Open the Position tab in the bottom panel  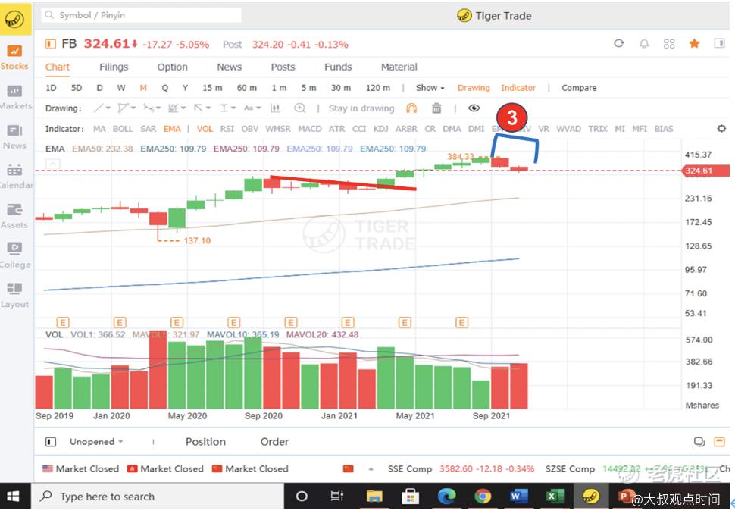pyautogui.click(x=205, y=441)
